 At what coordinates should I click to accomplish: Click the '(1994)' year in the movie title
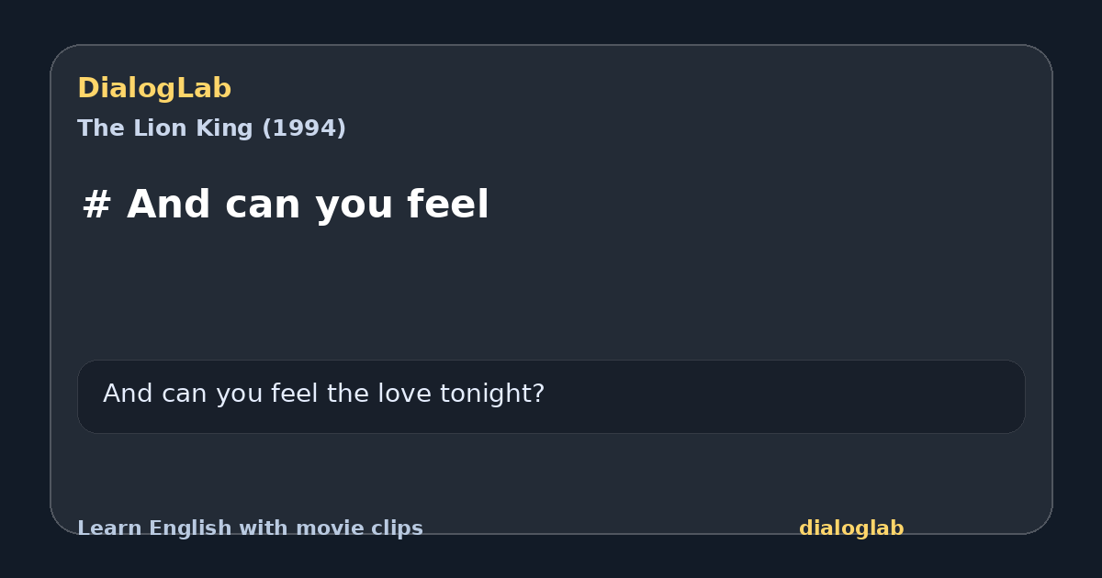click(304, 128)
